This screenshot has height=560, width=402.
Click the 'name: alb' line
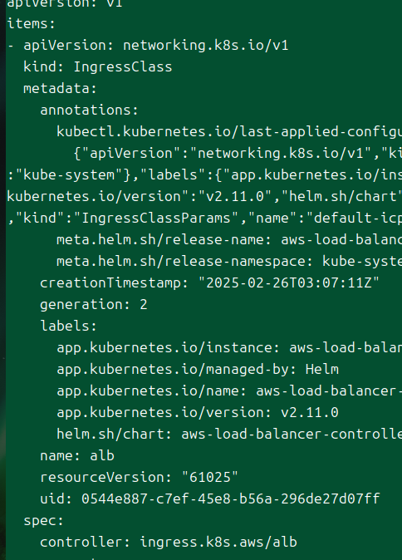[x=77, y=455]
